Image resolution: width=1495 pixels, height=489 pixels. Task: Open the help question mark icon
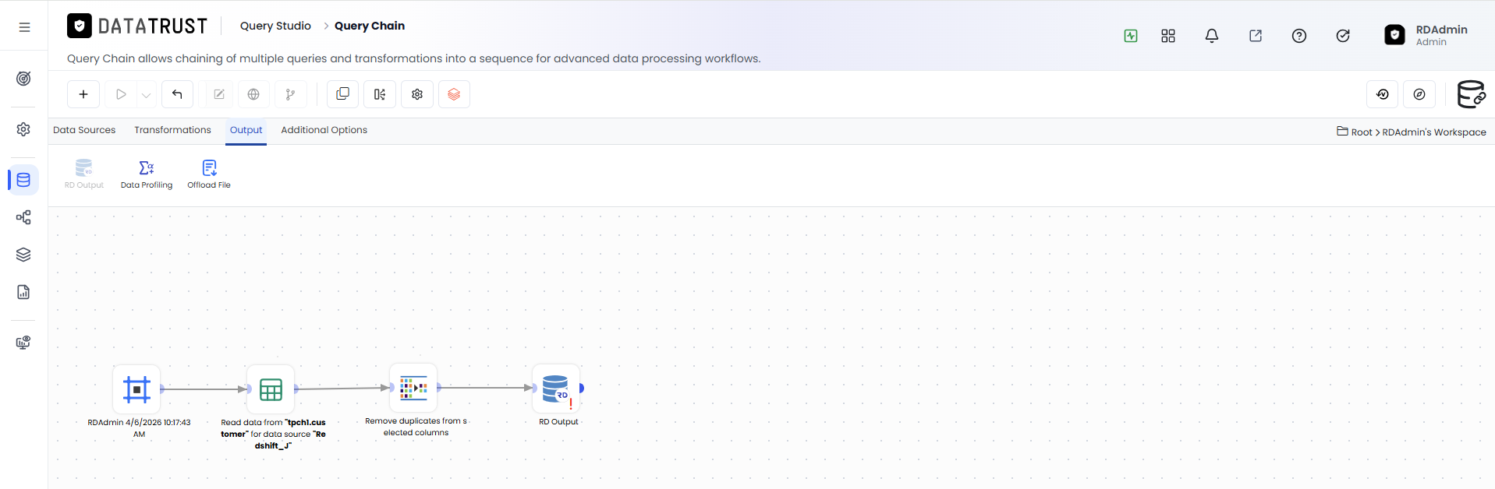(x=1299, y=36)
